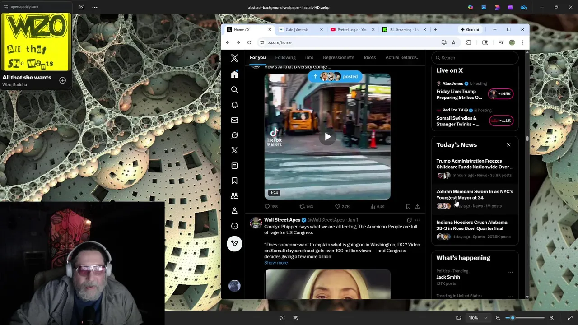
Task: Open Red Ice TV Somali Swindles broadcast
Action: coord(475,117)
